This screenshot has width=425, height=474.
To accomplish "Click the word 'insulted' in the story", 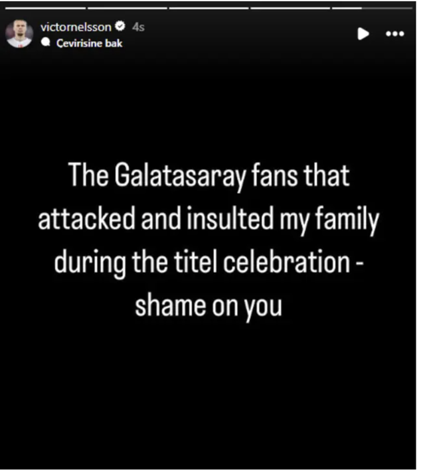I will pyautogui.click(x=230, y=218).
